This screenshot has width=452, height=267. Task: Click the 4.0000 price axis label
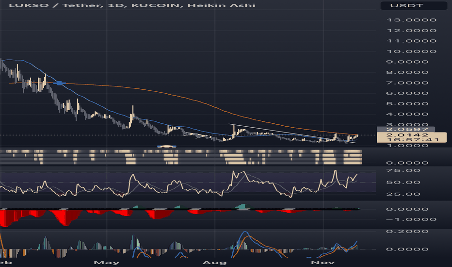(x=407, y=114)
